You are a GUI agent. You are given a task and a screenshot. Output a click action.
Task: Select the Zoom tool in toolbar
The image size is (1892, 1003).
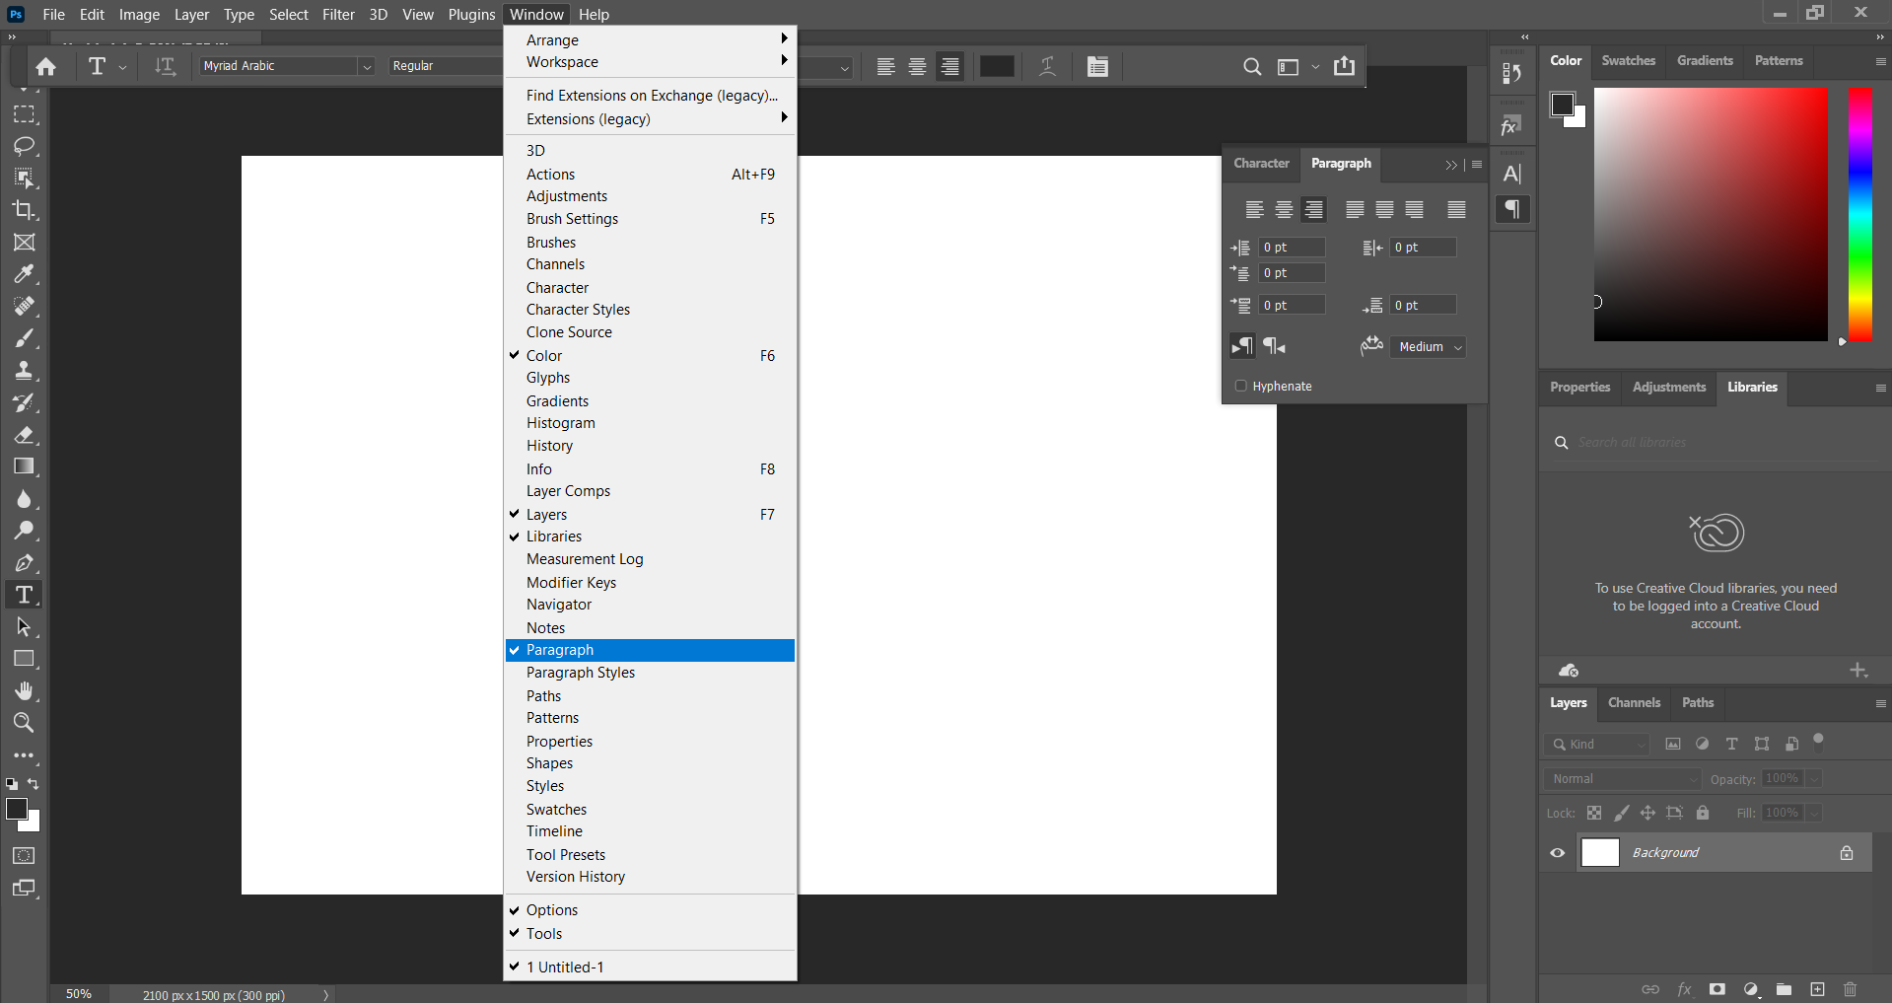point(24,723)
